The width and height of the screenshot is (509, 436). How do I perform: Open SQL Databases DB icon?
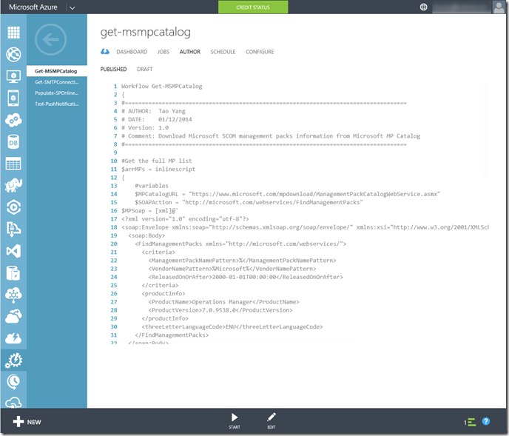[x=13, y=142]
